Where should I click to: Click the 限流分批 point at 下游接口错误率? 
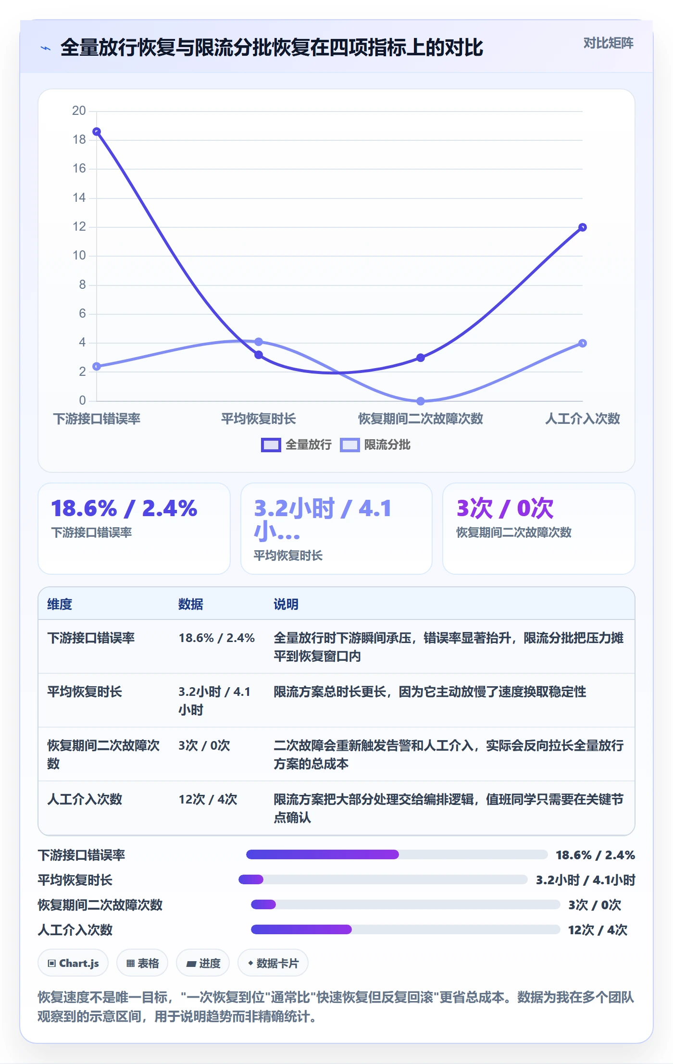[97, 366]
